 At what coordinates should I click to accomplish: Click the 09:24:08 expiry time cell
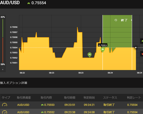pyautogui.click(x=89, y=112)
